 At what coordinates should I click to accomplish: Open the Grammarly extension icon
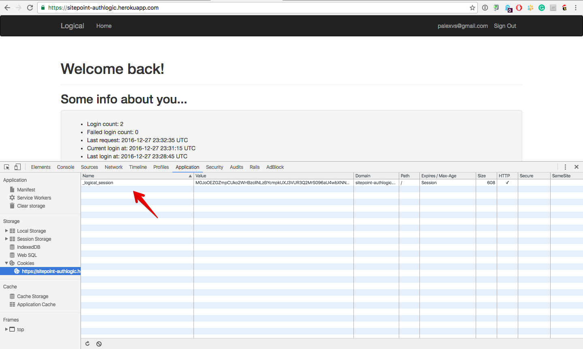coord(542,7)
